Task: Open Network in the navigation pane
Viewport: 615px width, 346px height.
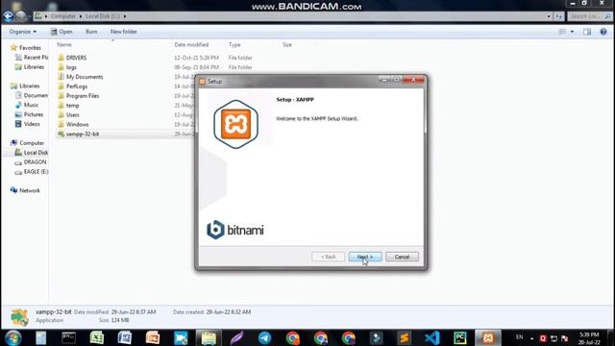Action: click(30, 190)
